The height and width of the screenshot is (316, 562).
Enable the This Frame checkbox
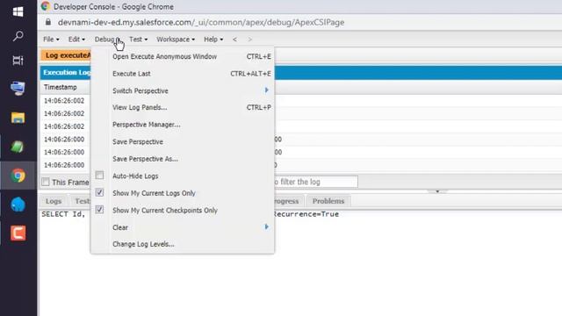click(46, 182)
